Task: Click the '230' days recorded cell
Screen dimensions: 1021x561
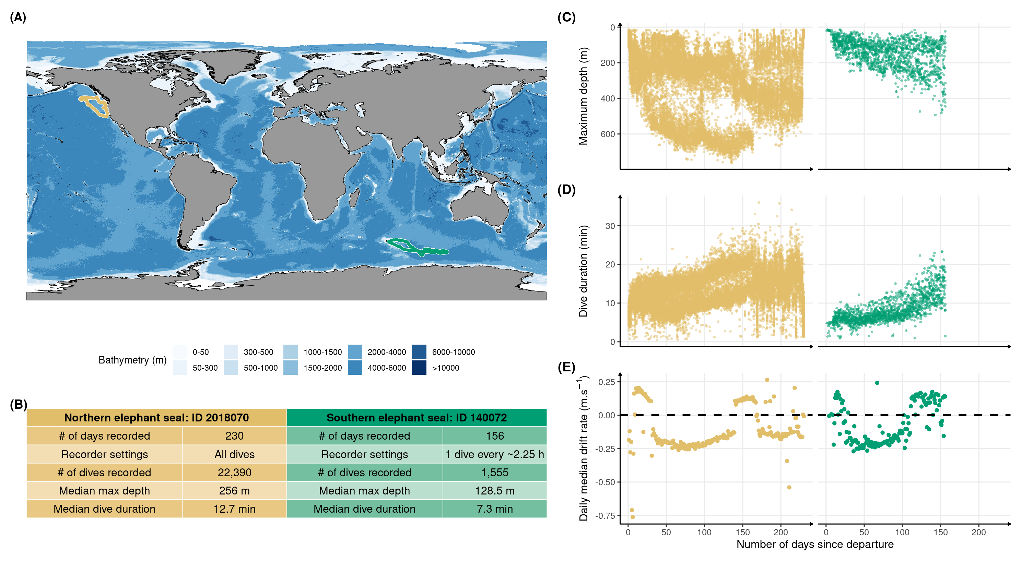Action: pos(235,436)
